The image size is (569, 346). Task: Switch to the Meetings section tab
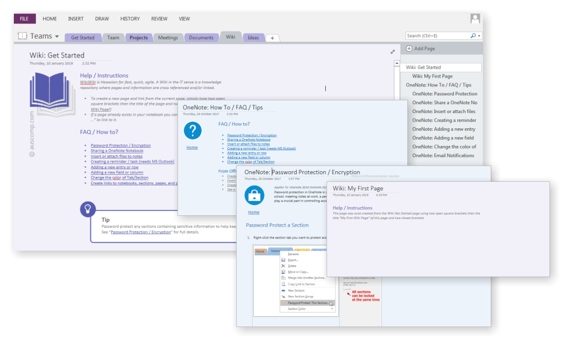pyautogui.click(x=168, y=37)
